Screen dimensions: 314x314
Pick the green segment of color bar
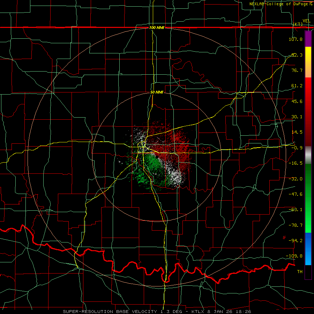[308, 198]
